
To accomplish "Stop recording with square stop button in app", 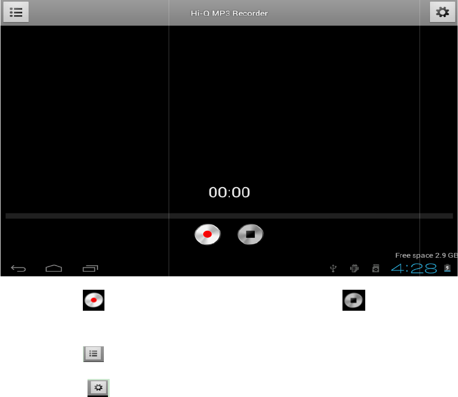I will [x=250, y=234].
